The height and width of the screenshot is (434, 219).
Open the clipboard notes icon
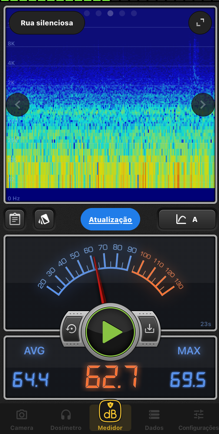15,219
